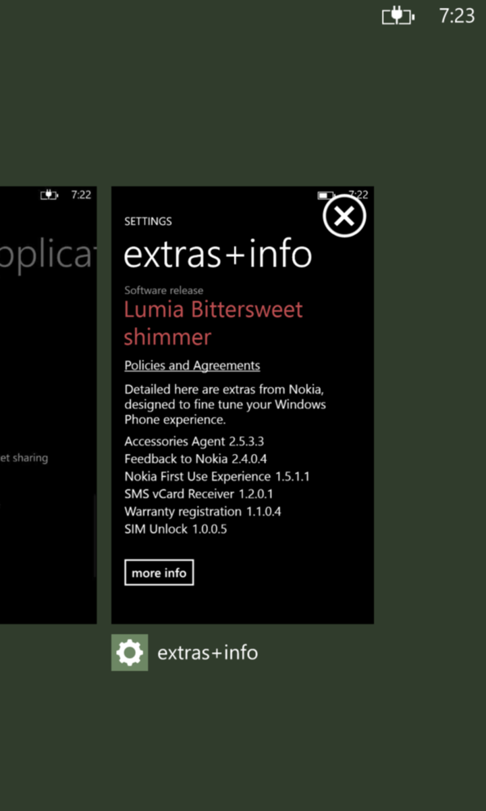Close the extras+info app card

(x=344, y=217)
